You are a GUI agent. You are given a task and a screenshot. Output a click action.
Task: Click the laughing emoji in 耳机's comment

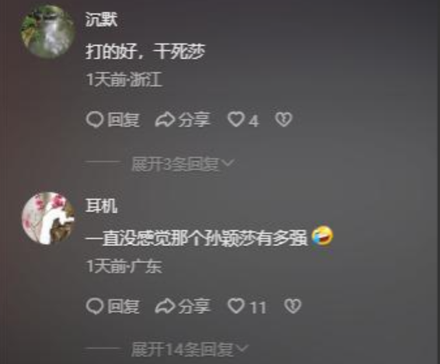click(322, 236)
